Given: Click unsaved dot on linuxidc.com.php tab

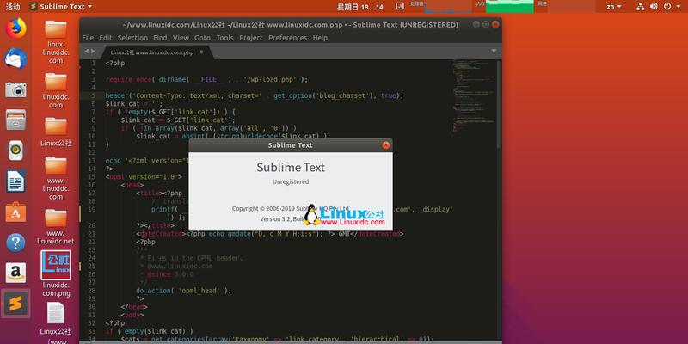Looking at the screenshot, I should 201,52.
